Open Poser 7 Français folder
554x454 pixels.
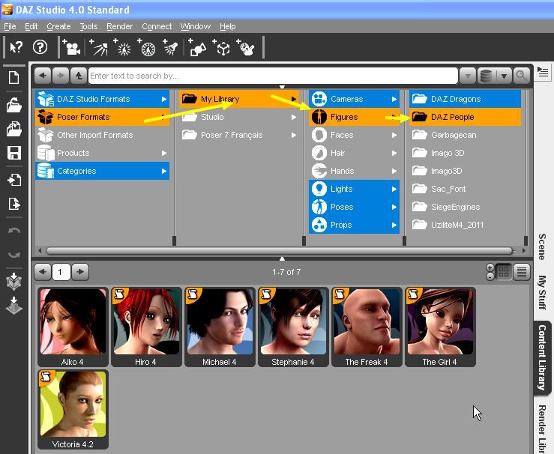point(239,135)
